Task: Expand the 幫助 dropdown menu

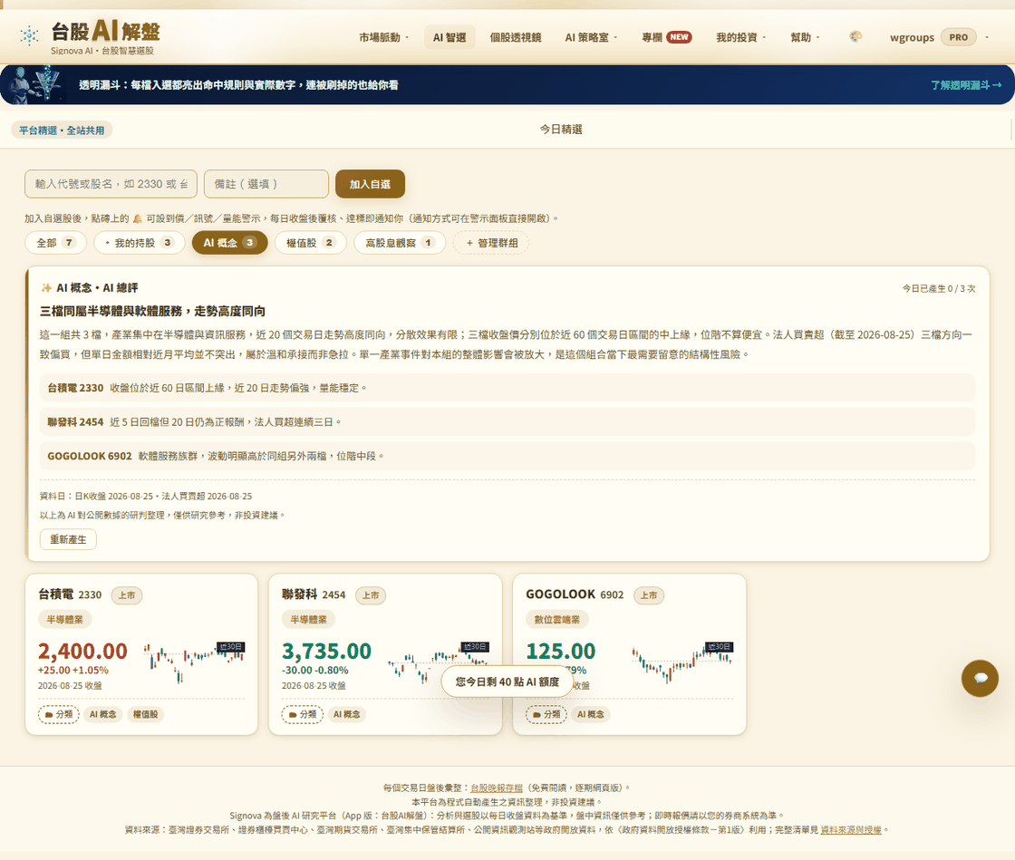Action: point(806,37)
